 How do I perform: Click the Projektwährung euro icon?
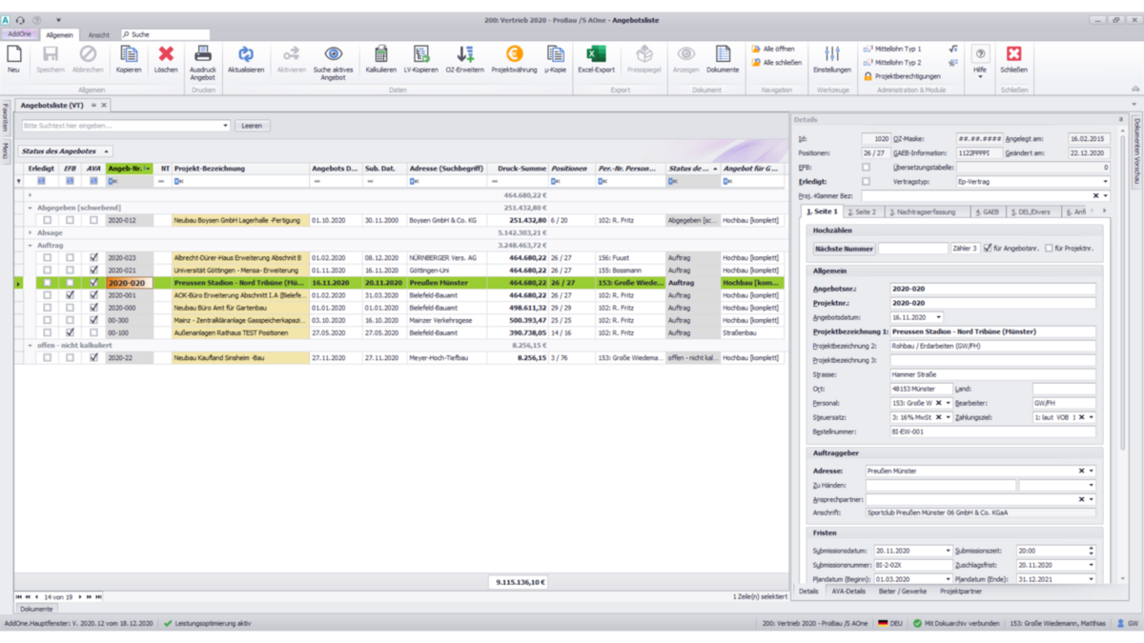(x=514, y=56)
